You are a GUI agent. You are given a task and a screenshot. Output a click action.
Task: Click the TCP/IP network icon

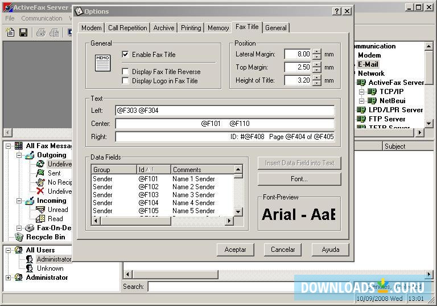pos(372,92)
